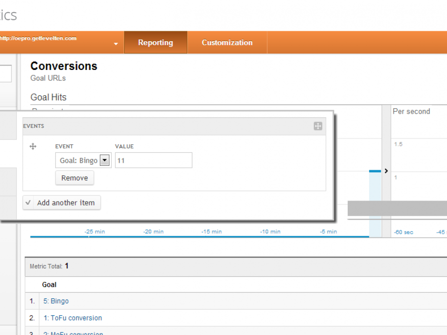Click the Remove button in the EVENTS panel
Viewport: 447px width, 335px height.
(74, 178)
